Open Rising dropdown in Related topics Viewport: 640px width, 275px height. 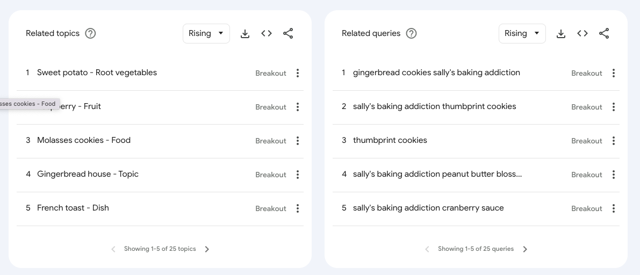tap(206, 33)
